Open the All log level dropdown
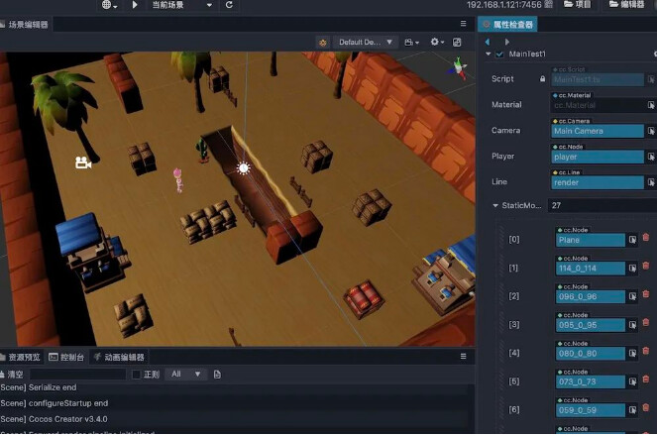 click(185, 374)
